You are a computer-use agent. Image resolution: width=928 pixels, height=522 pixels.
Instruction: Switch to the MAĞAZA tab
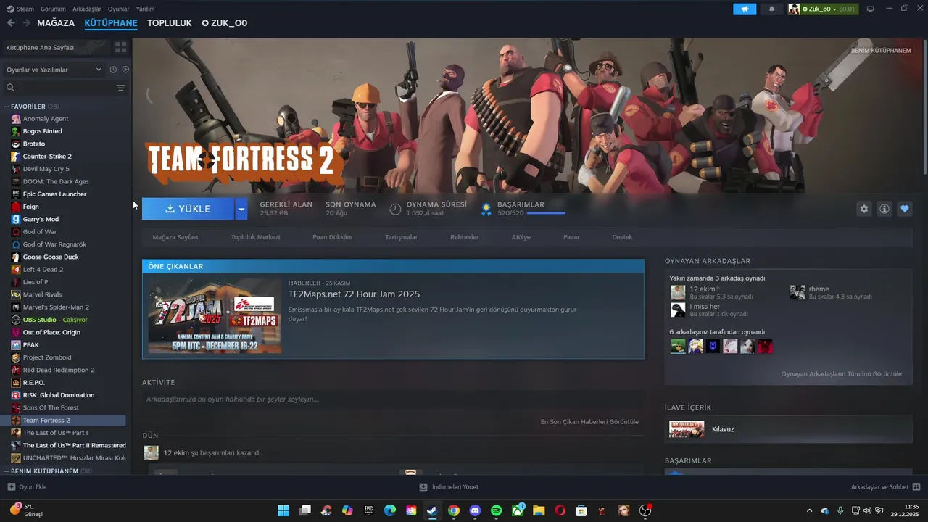56,23
